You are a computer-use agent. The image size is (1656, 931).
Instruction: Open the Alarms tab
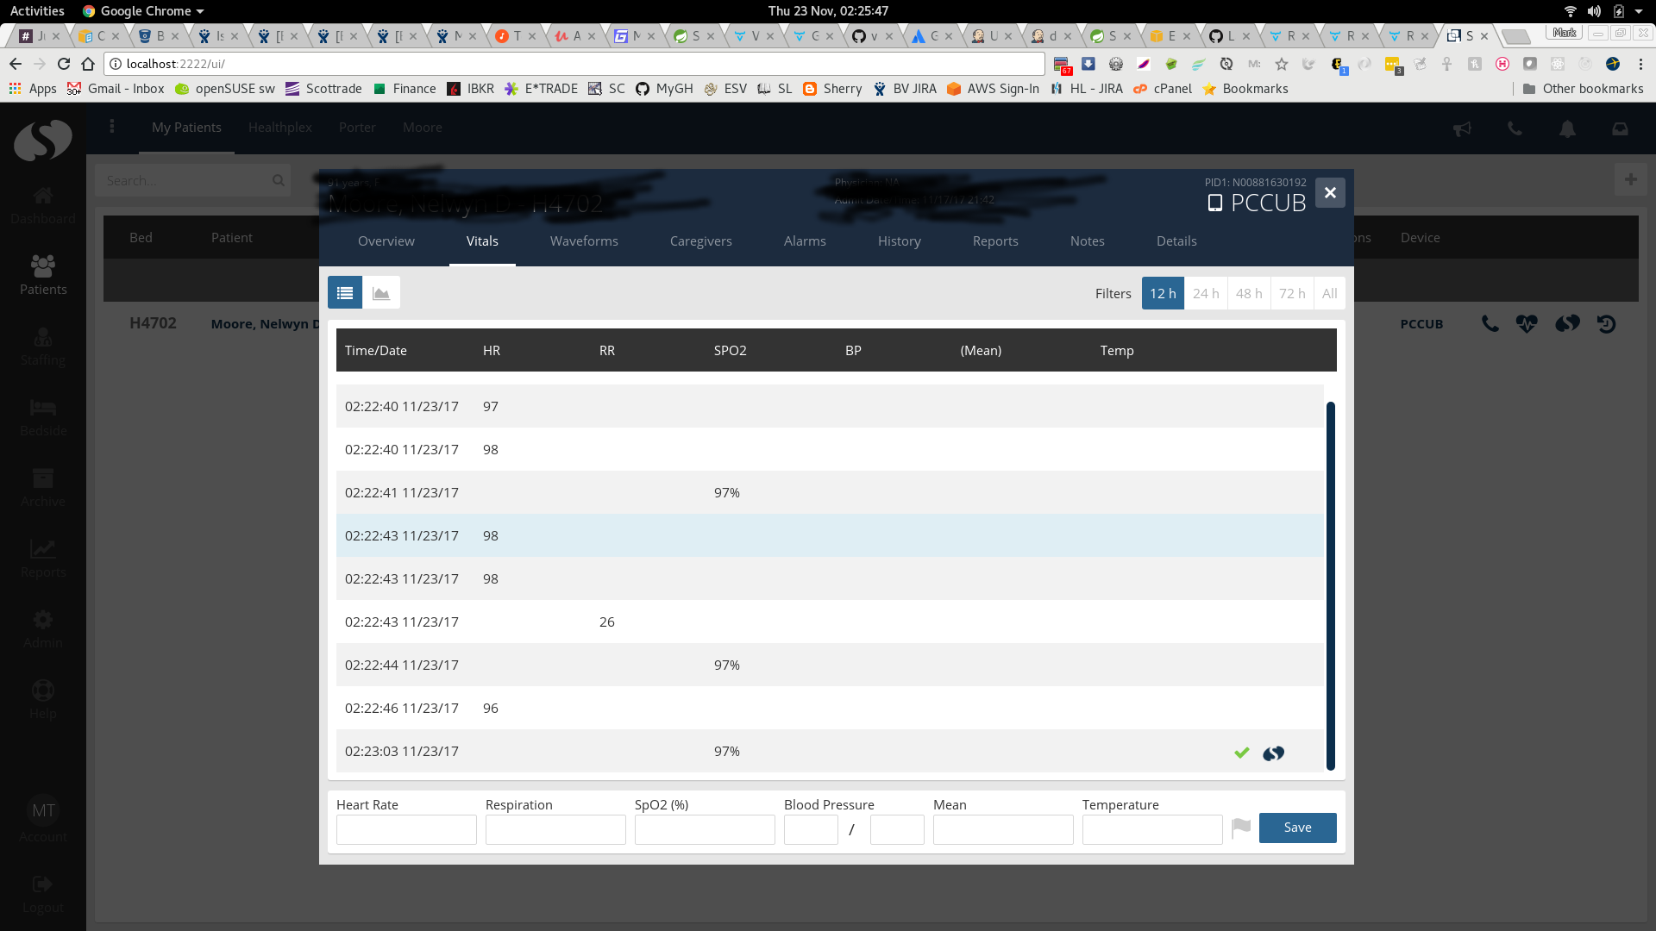[x=805, y=241]
